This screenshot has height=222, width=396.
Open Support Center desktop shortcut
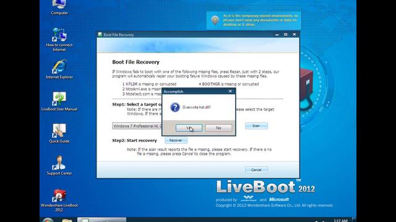click(59, 165)
